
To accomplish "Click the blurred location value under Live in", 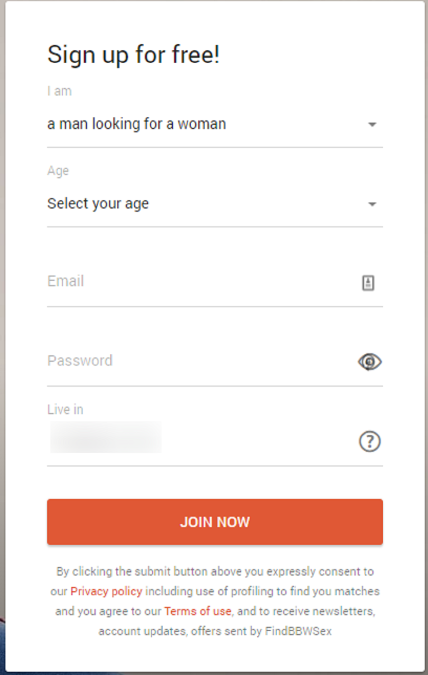I will click(106, 437).
